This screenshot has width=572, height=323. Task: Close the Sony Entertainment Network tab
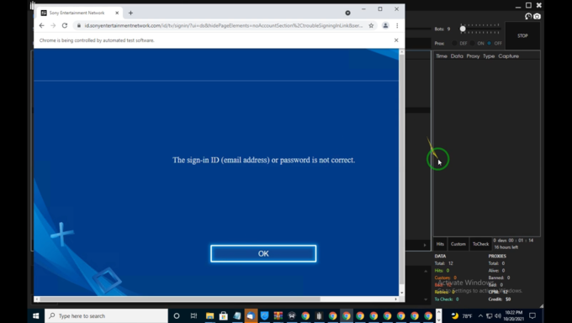point(117,13)
